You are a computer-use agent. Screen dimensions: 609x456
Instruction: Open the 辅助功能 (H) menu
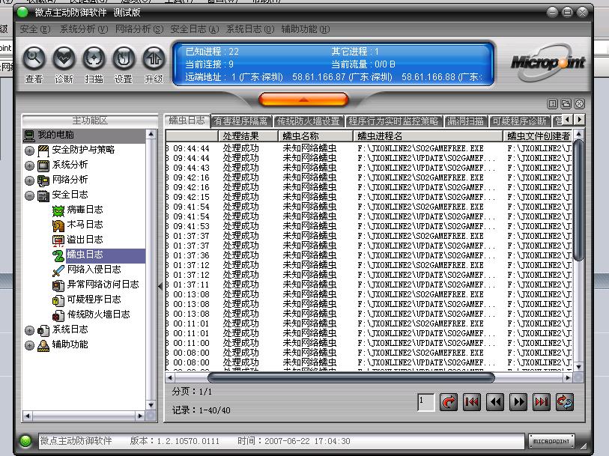click(306, 29)
